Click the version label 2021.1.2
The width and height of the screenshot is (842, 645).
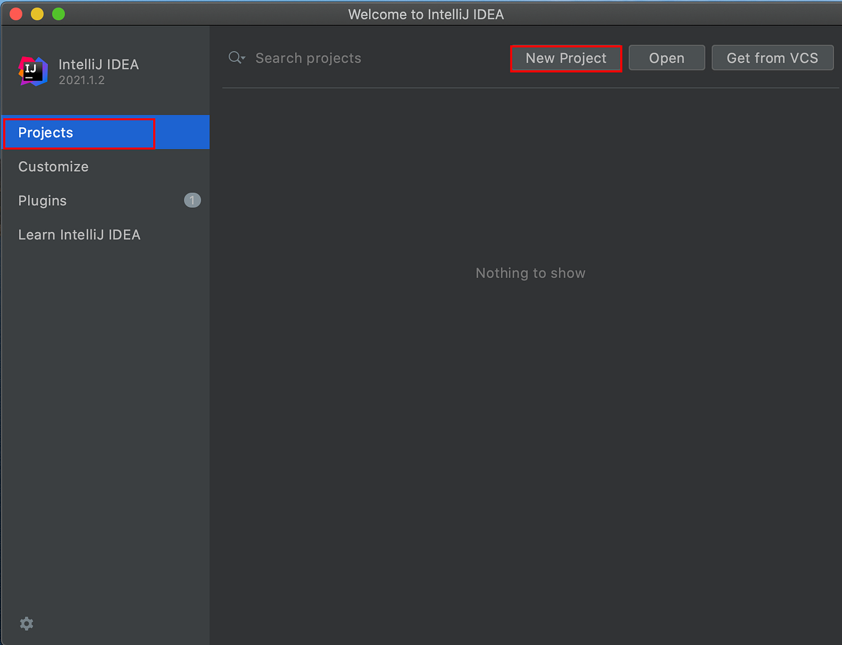[x=82, y=80]
